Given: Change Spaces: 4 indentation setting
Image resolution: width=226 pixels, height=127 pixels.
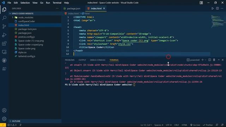Looking at the screenshot, I should tap(159, 125).
